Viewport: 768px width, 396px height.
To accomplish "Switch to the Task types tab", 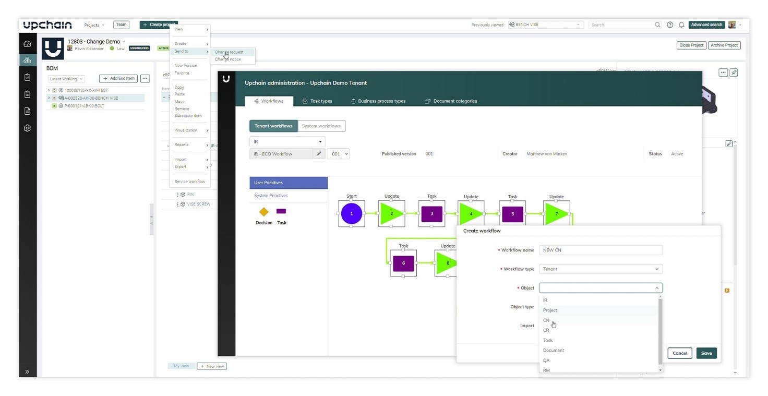I will tap(317, 101).
